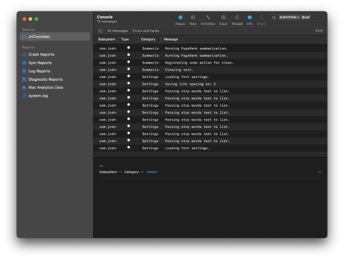This screenshot has height=260, width=344.
Task: Click the green zoom window button
Action: (x=36, y=19)
